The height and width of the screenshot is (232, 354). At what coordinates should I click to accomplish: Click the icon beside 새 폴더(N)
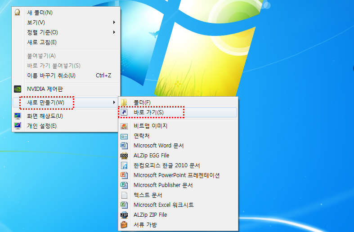point(18,12)
